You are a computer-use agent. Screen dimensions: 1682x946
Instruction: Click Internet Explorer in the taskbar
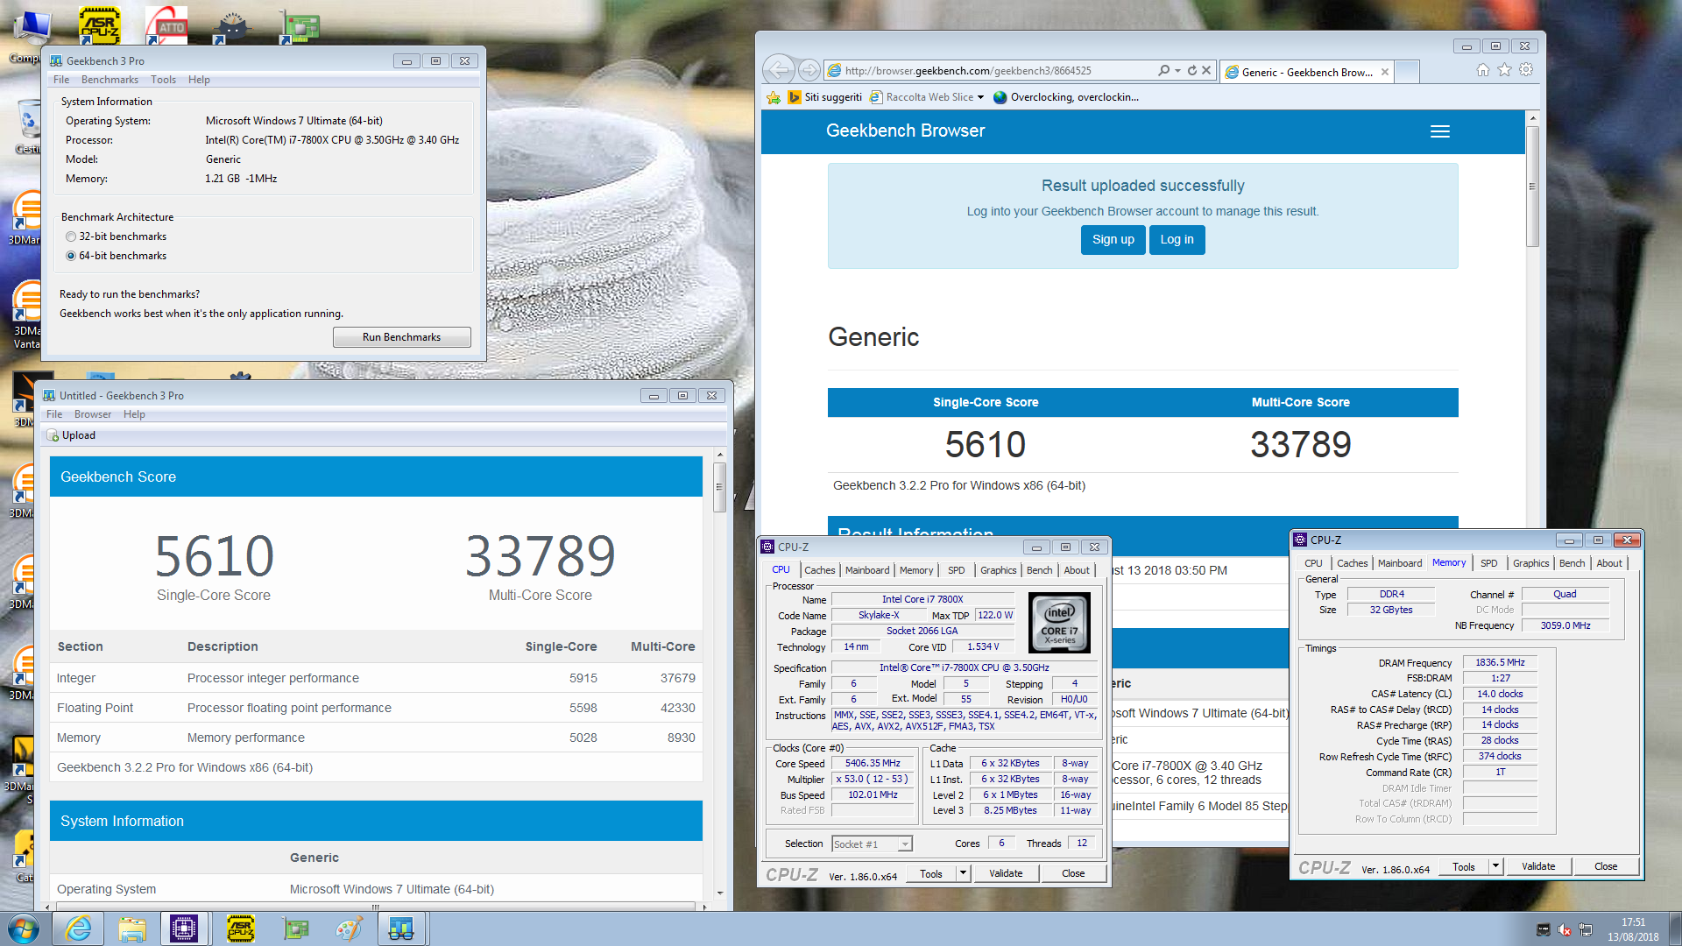79,928
